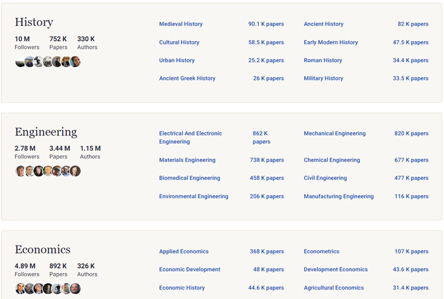Click the 862 K papers count

[x=261, y=137]
